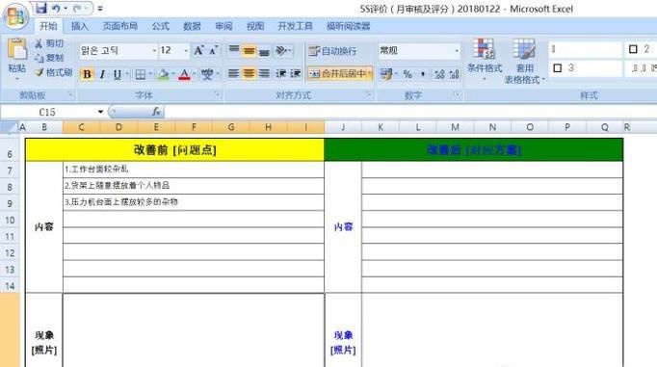Switch to the 插入 (Insert) tab
657x367 pixels.
pyautogui.click(x=80, y=26)
